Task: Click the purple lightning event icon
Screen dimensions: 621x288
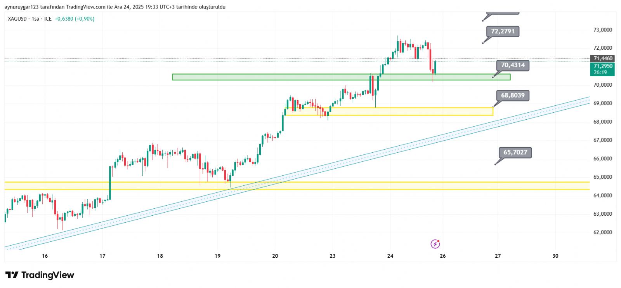Action: coord(435,244)
